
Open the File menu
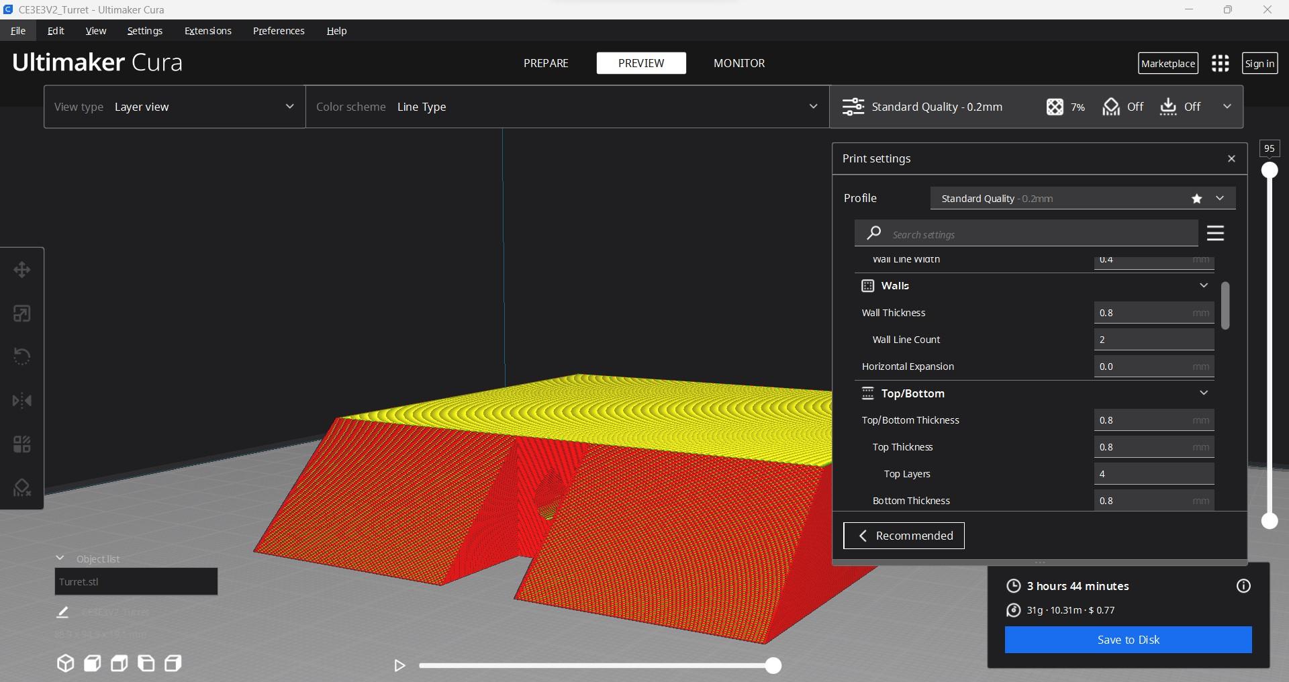click(x=18, y=31)
